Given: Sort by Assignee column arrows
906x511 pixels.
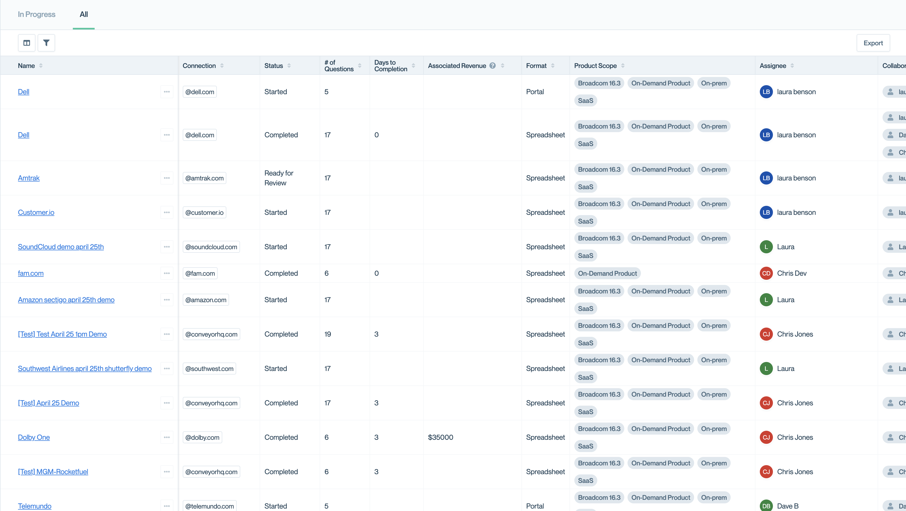Looking at the screenshot, I should click(792, 66).
